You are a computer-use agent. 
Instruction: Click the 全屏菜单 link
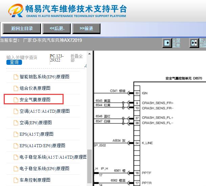pyautogui.click(x=176, y=43)
